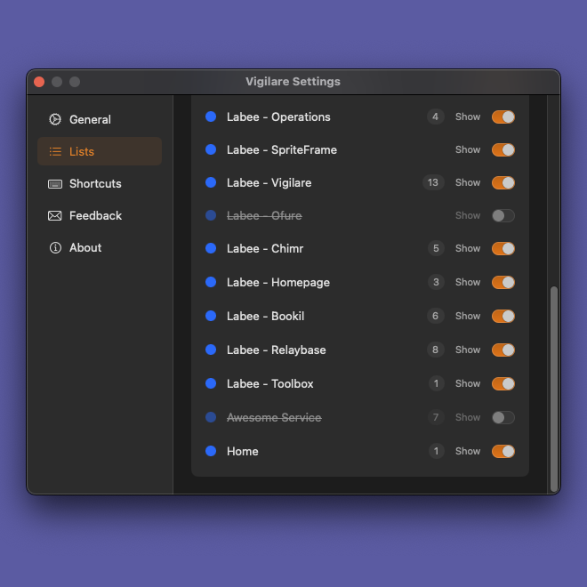The width and height of the screenshot is (587, 587).
Task: Click count badge 6 on Labee - Bookil
Action: pos(436,316)
